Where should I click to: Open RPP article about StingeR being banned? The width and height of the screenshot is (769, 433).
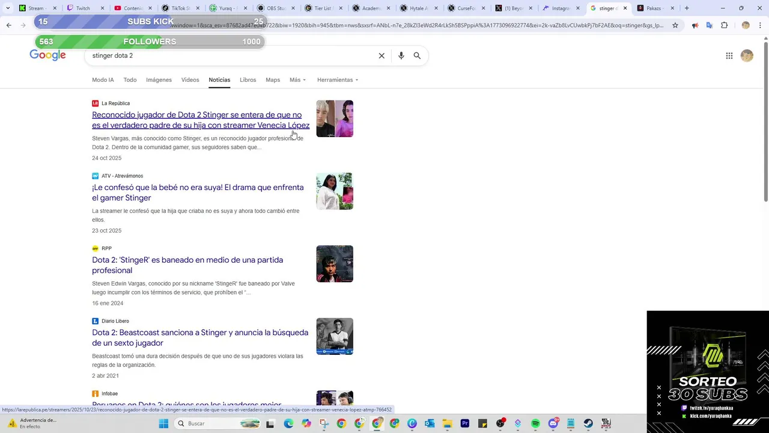pyautogui.click(x=187, y=265)
